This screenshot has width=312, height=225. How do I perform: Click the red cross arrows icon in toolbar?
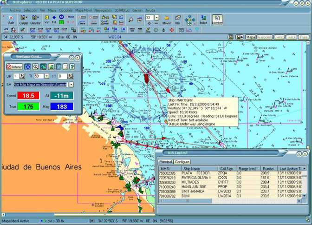(x=172, y=30)
